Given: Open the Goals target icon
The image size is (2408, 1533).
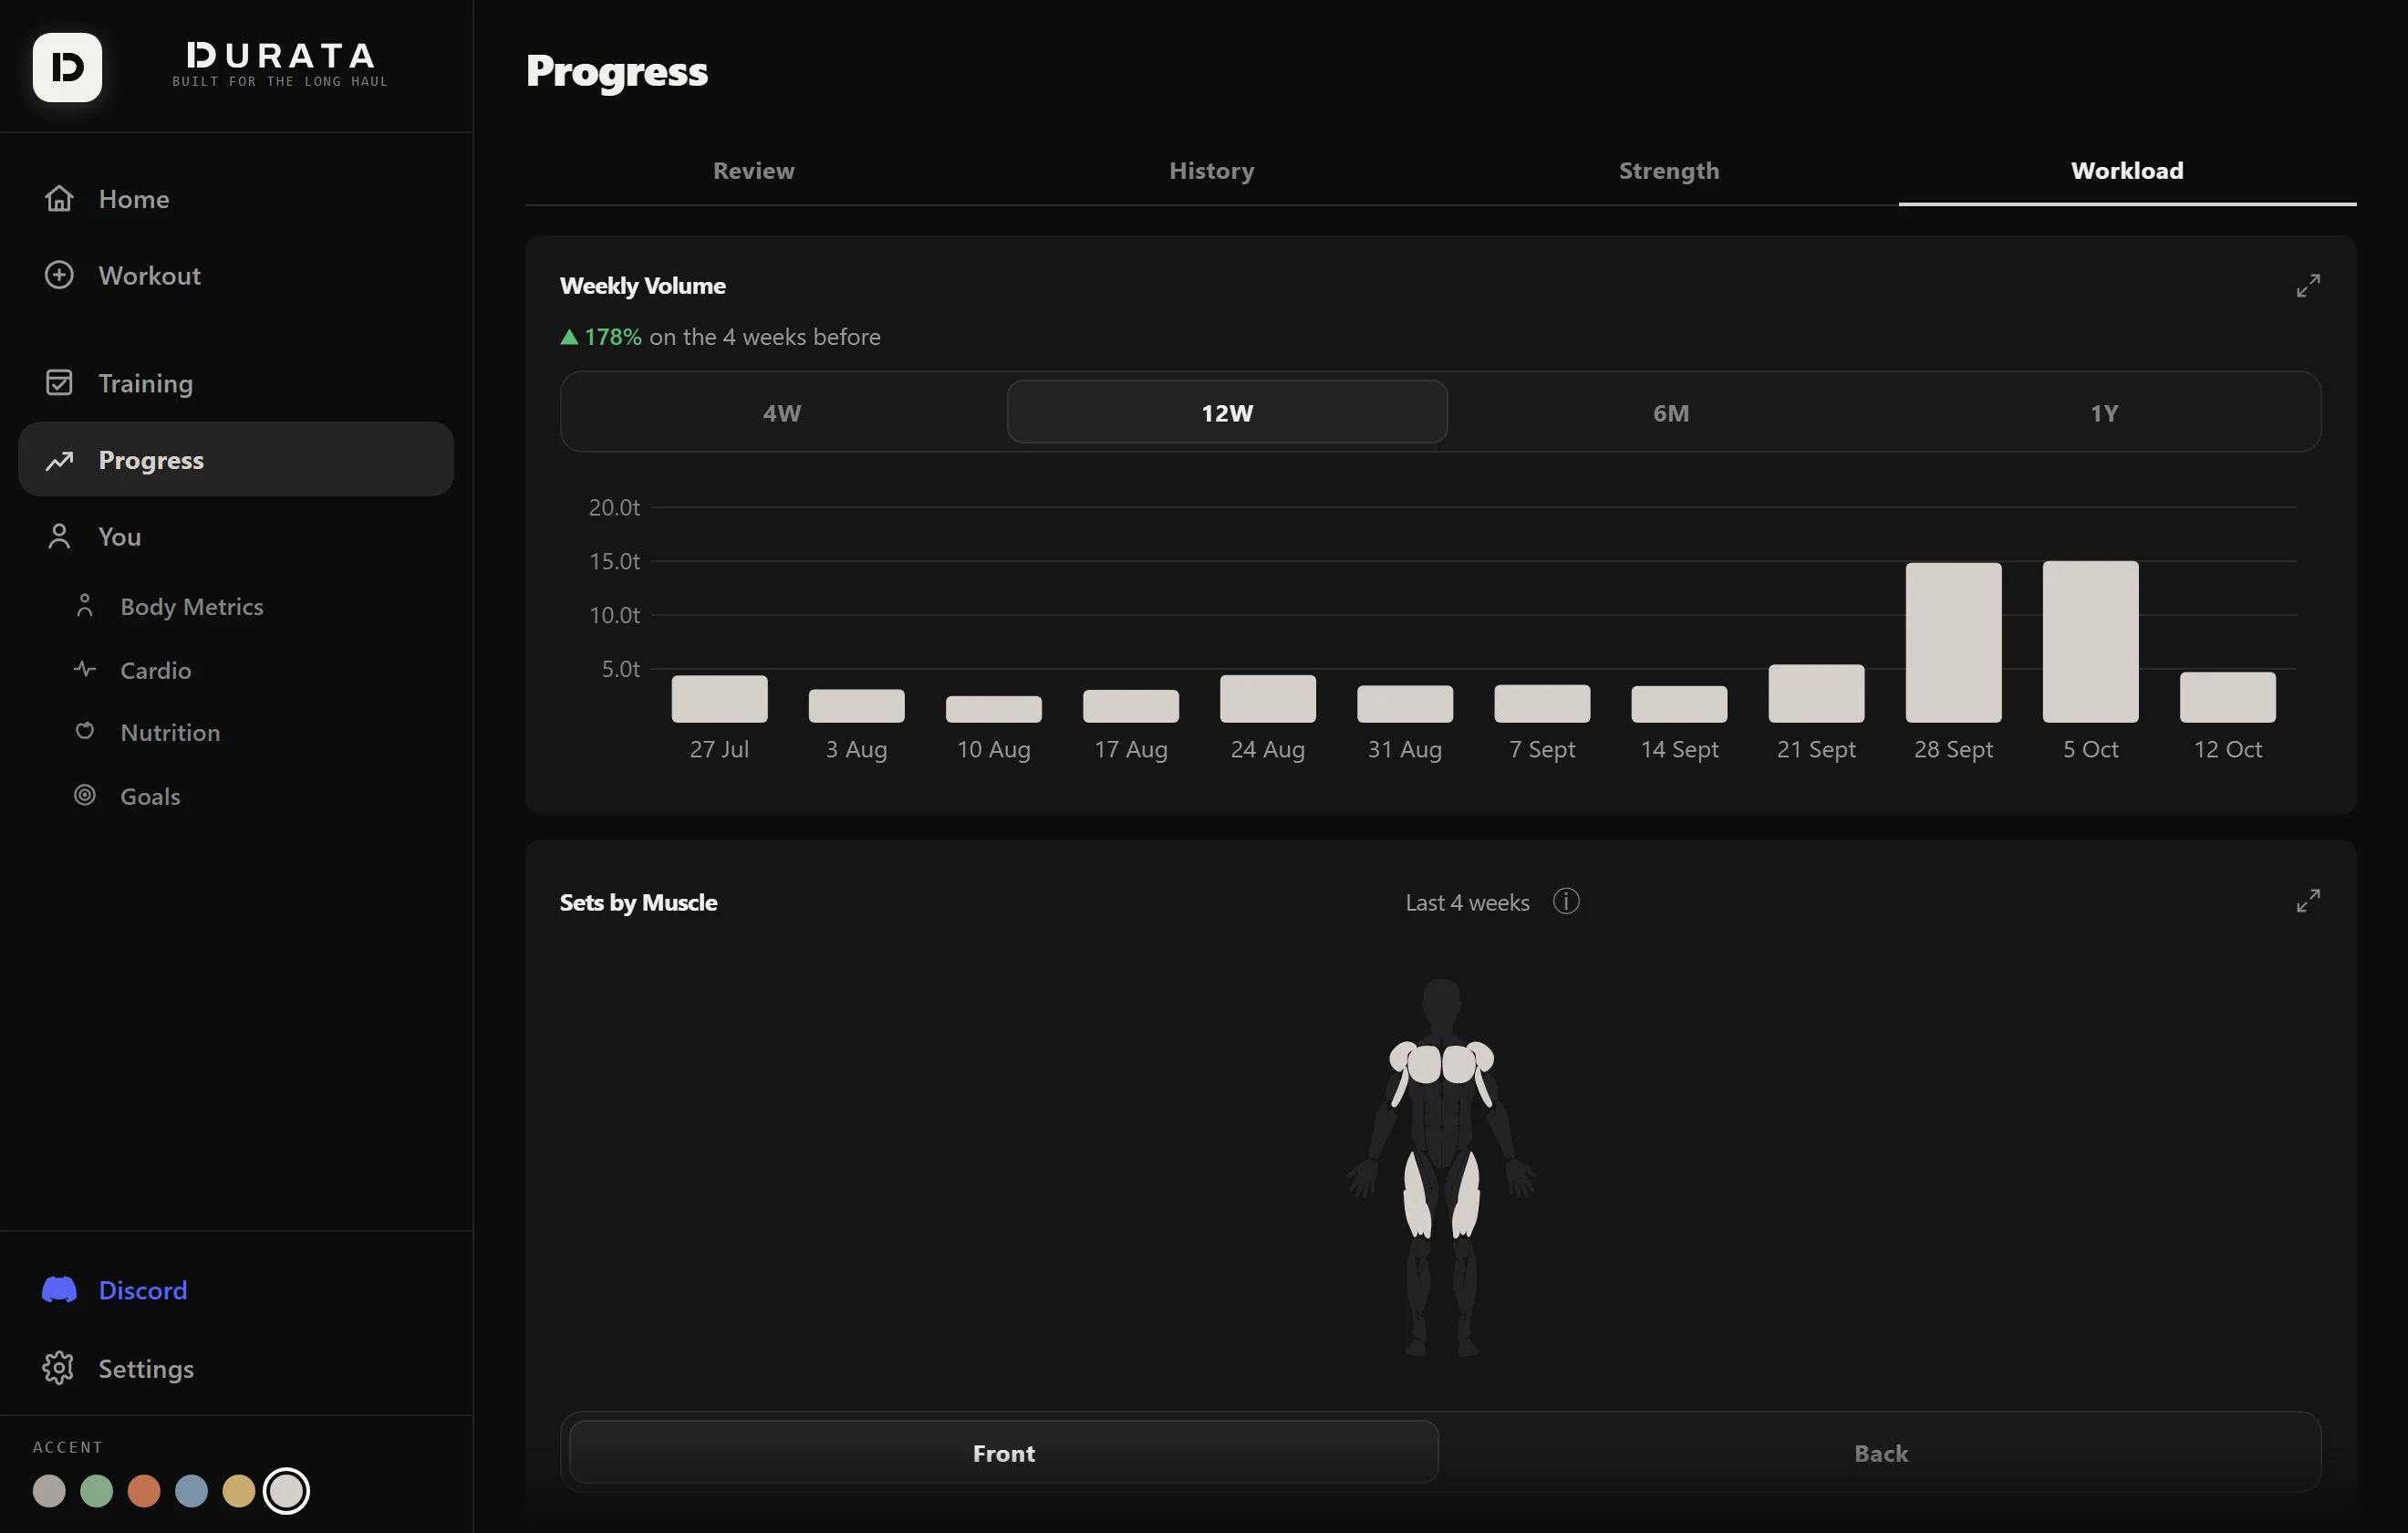Looking at the screenshot, I should tap(85, 796).
